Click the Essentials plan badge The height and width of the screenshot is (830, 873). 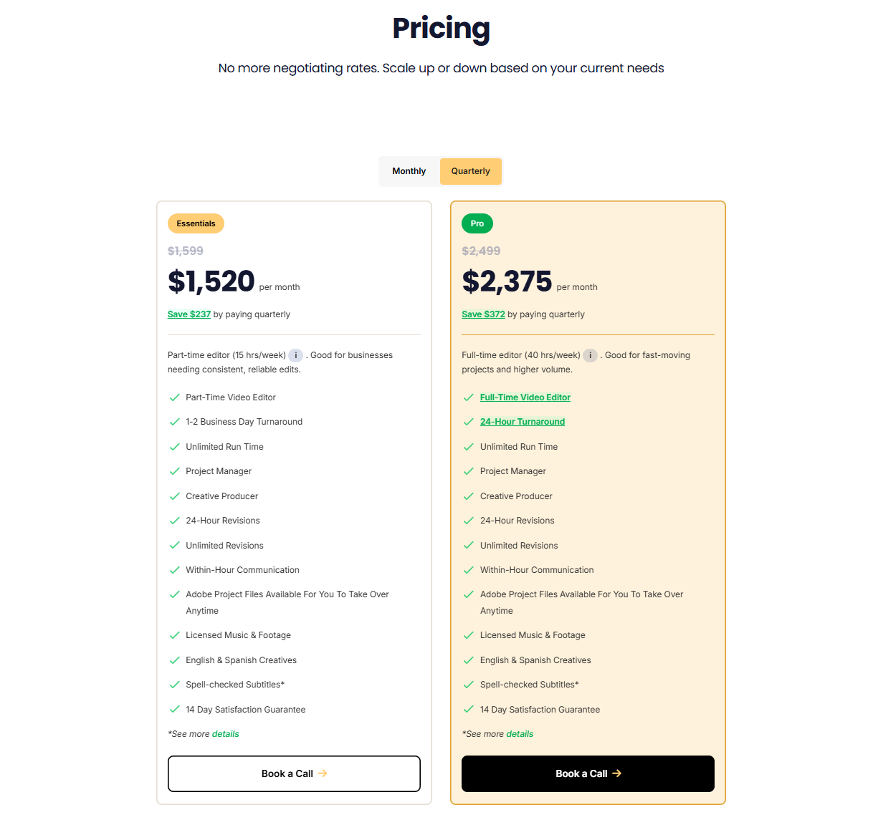pyautogui.click(x=196, y=223)
